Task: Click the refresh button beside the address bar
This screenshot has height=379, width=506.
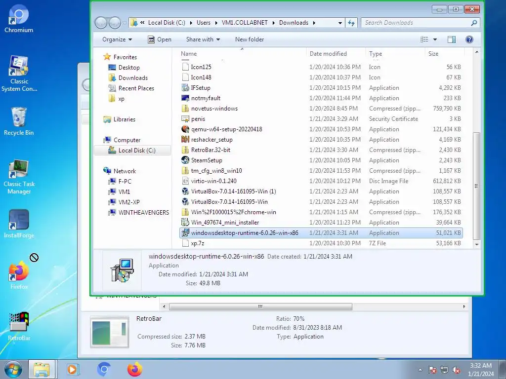Action: pyautogui.click(x=351, y=23)
